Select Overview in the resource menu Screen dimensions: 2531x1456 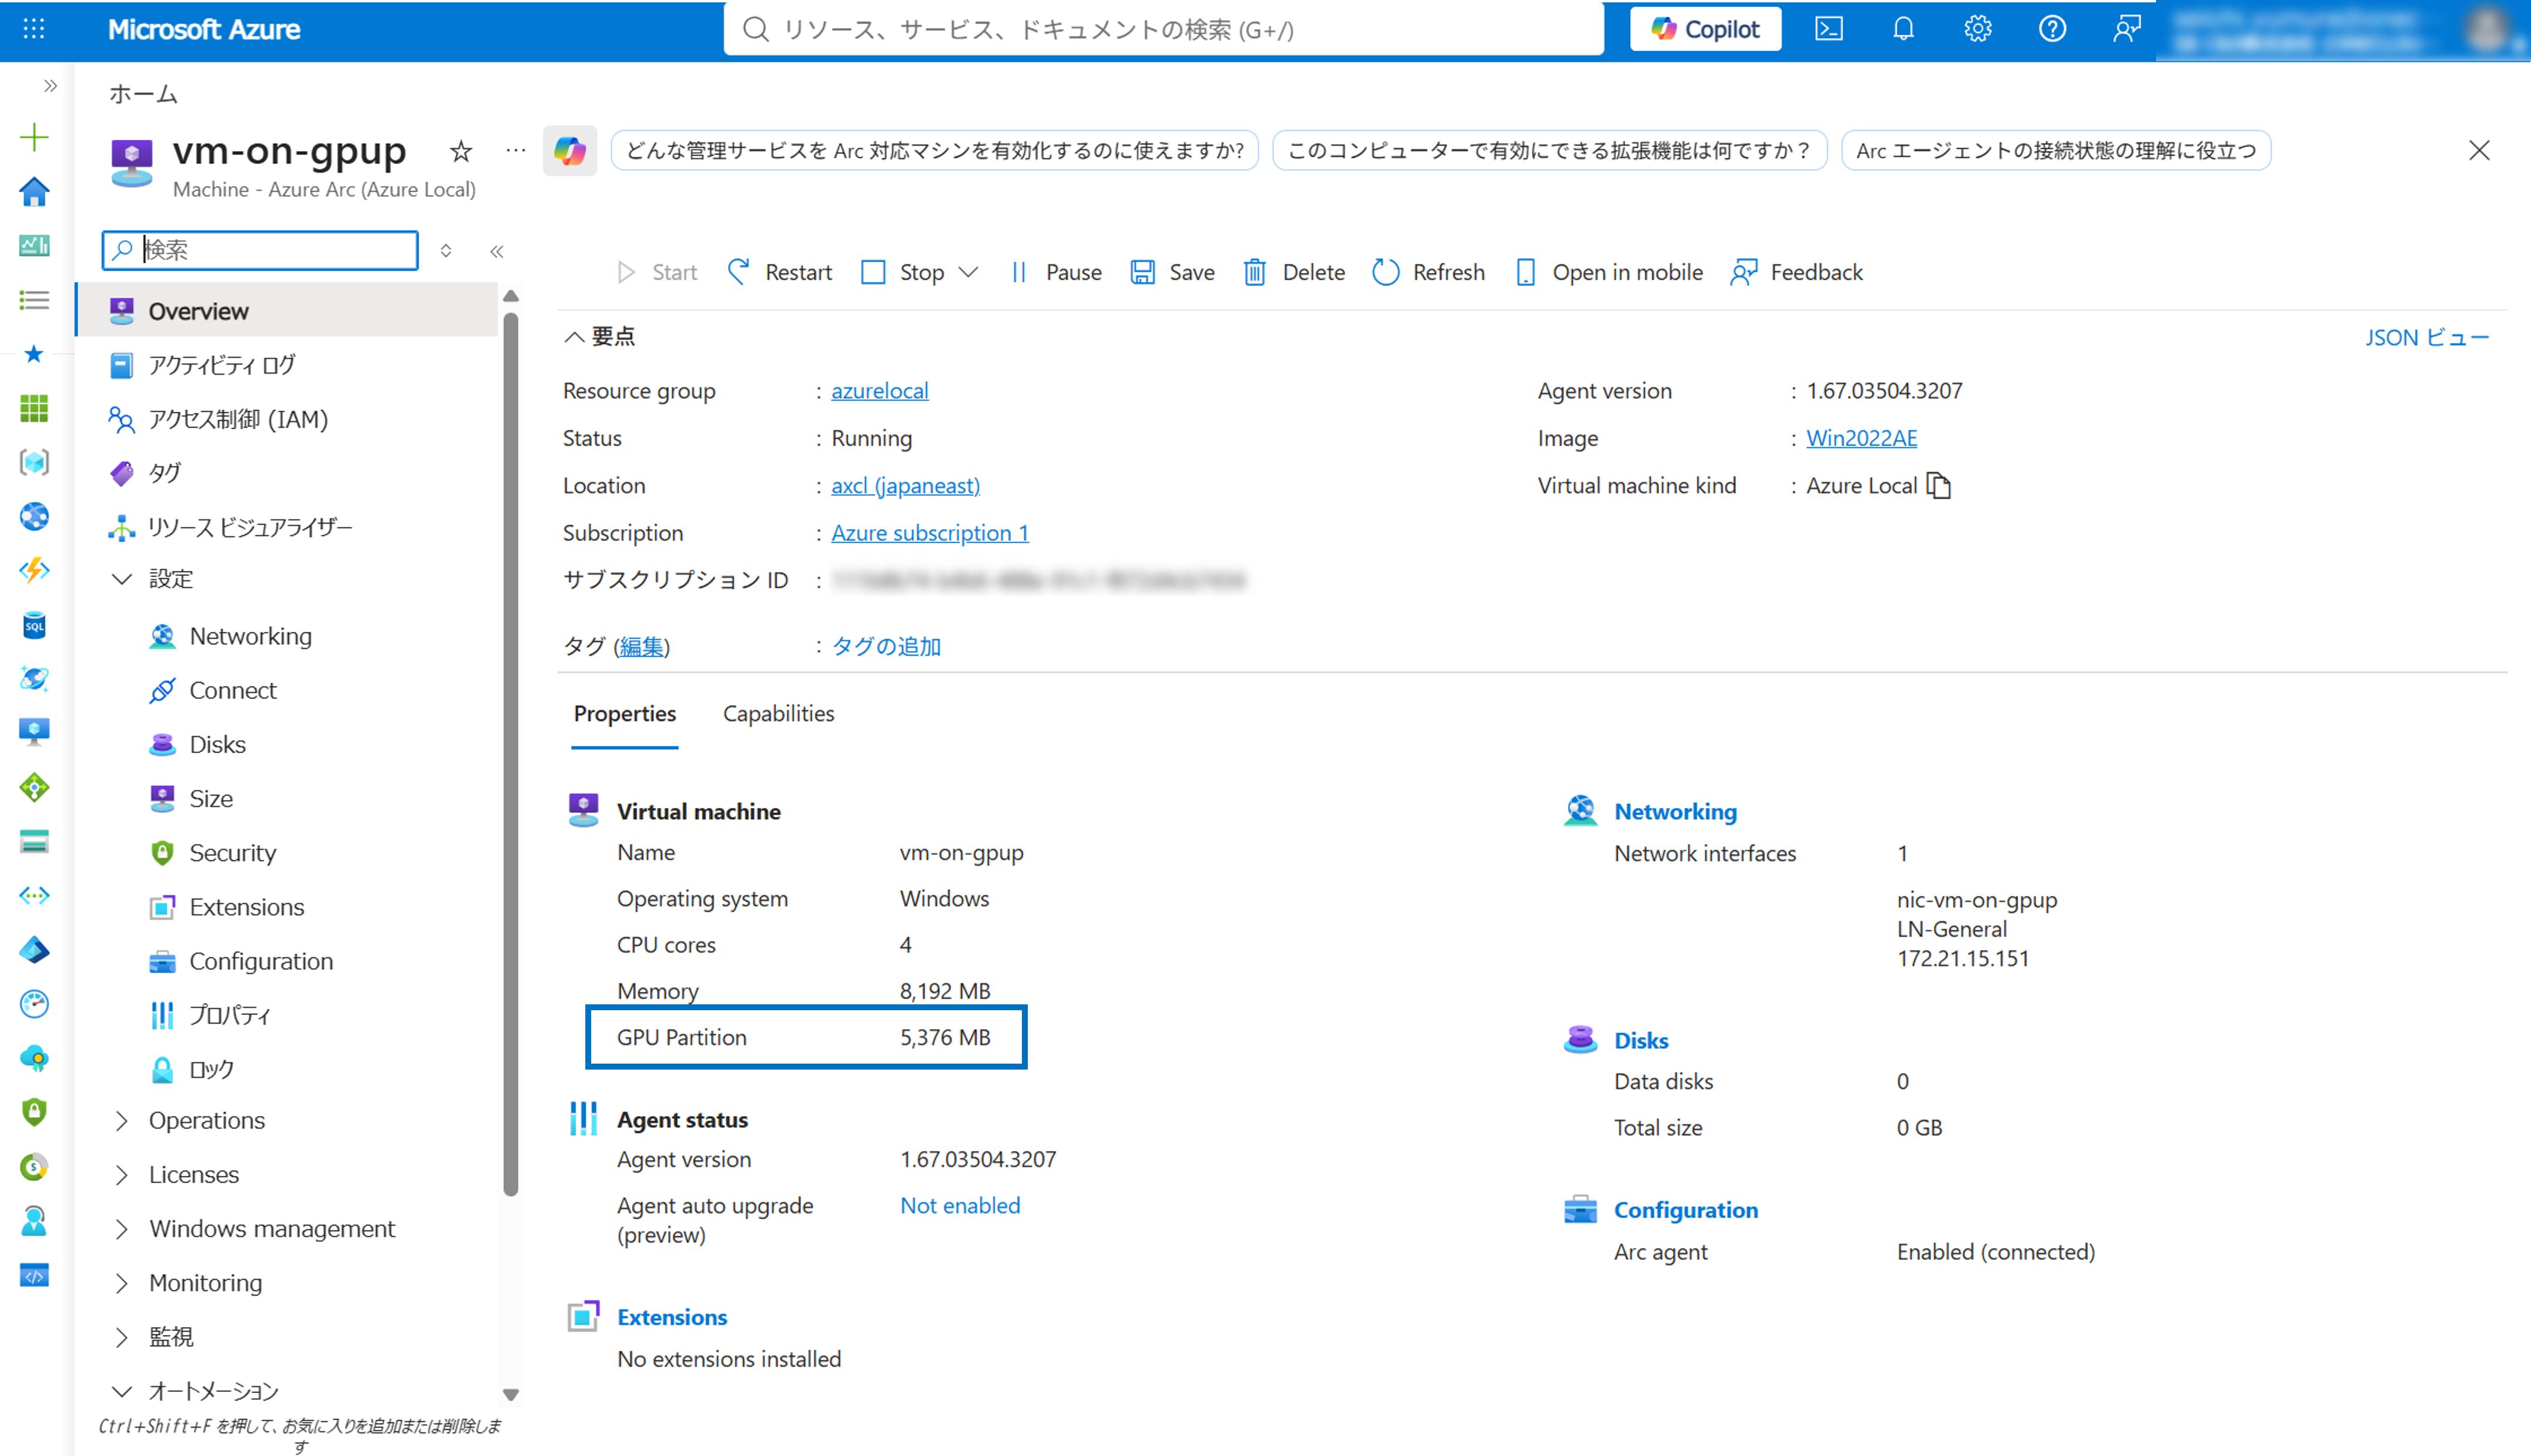[288, 311]
